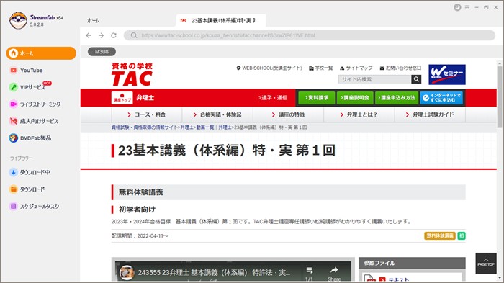Click the Share arrow on video
The width and height of the screenshot is (504, 283).
(334, 273)
